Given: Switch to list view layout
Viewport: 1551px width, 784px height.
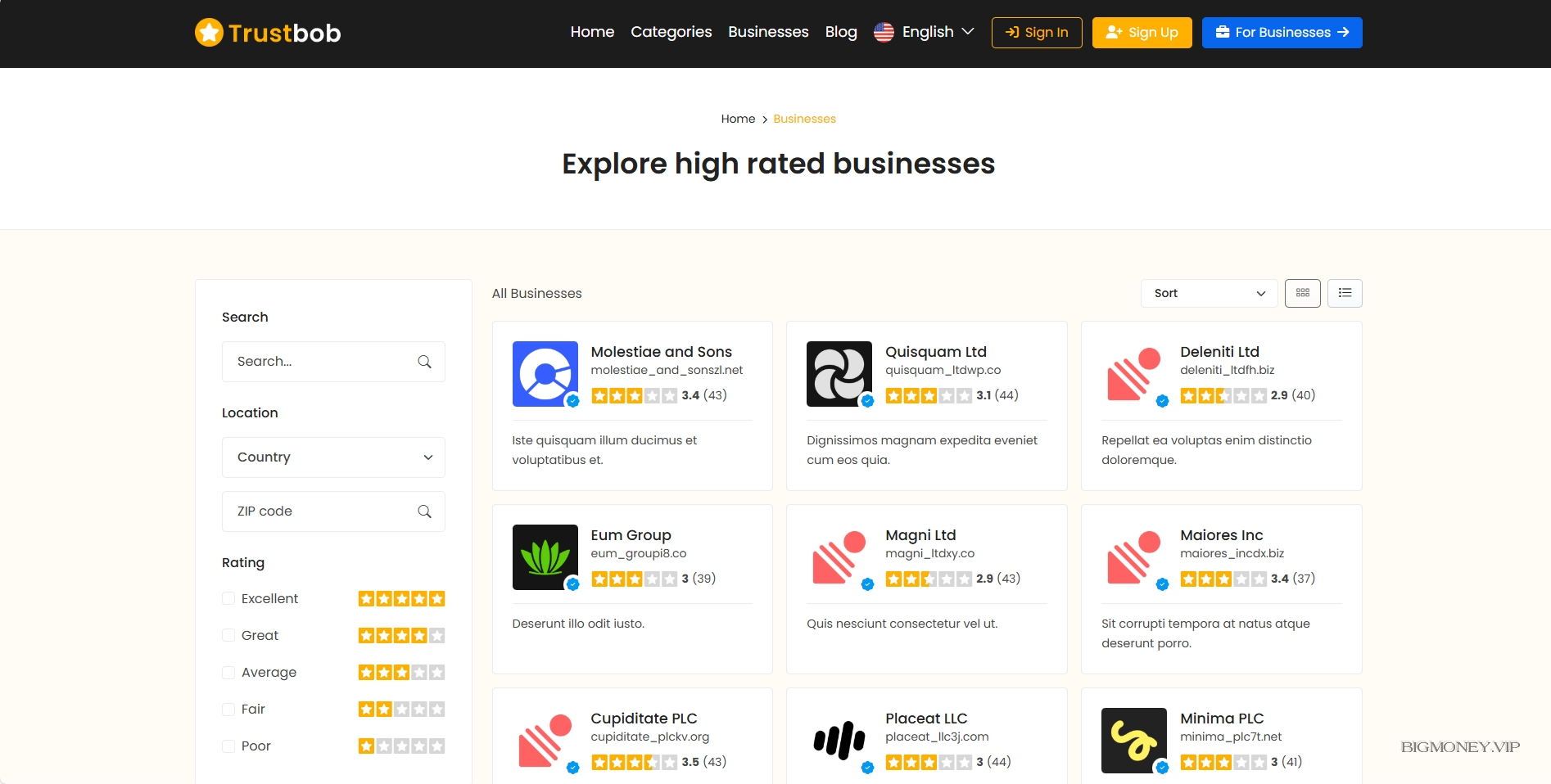Looking at the screenshot, I should pos(1345,293).
